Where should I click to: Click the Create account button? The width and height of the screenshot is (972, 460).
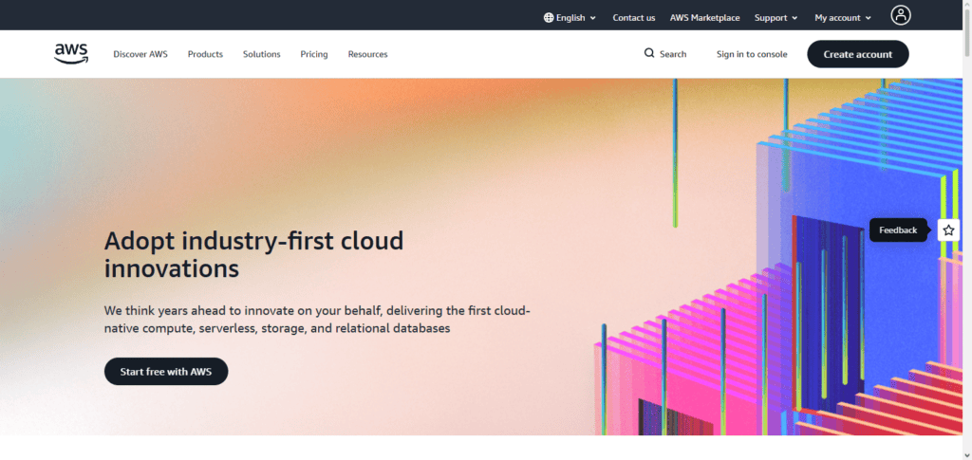[858, 54]
